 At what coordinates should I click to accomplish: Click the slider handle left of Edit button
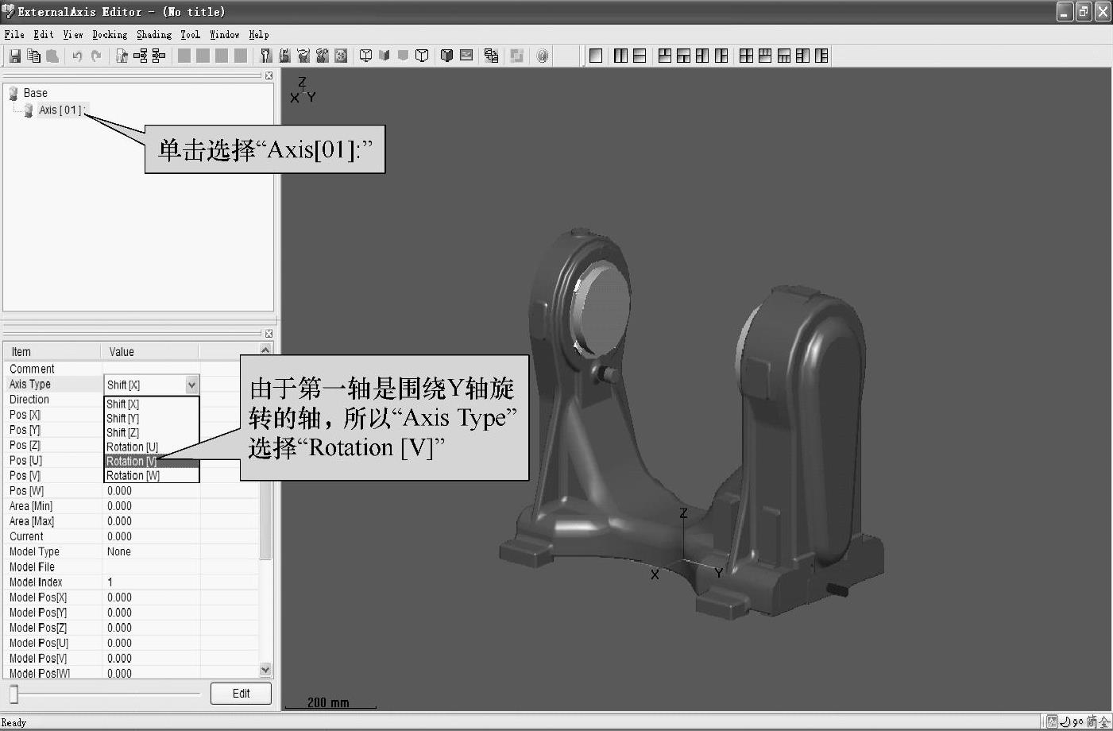14,694
